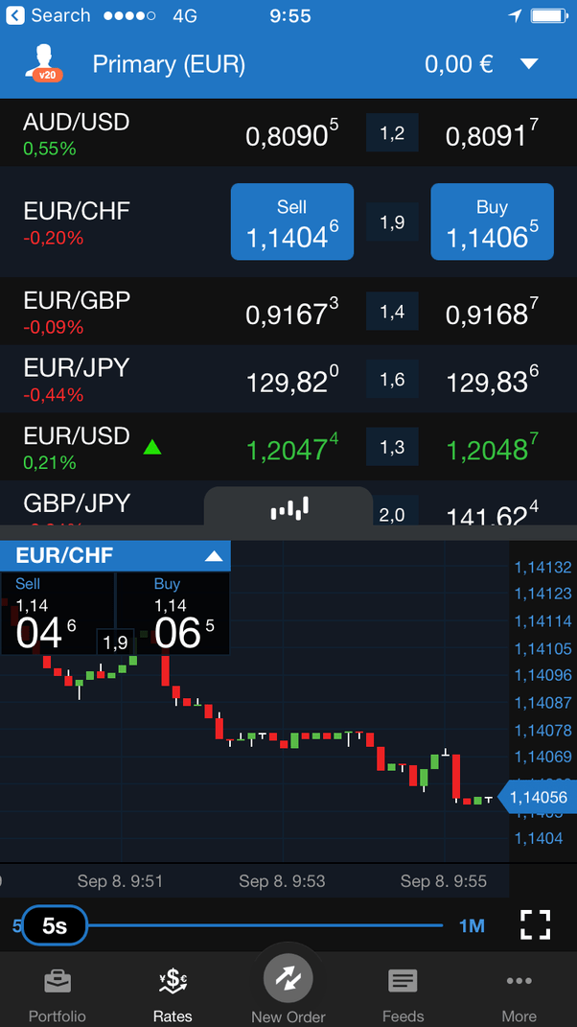Viewport: 577px width, 1027px height.
Task: Tap EUR/GBP buy price 0,9168
Action: [492, 313]
